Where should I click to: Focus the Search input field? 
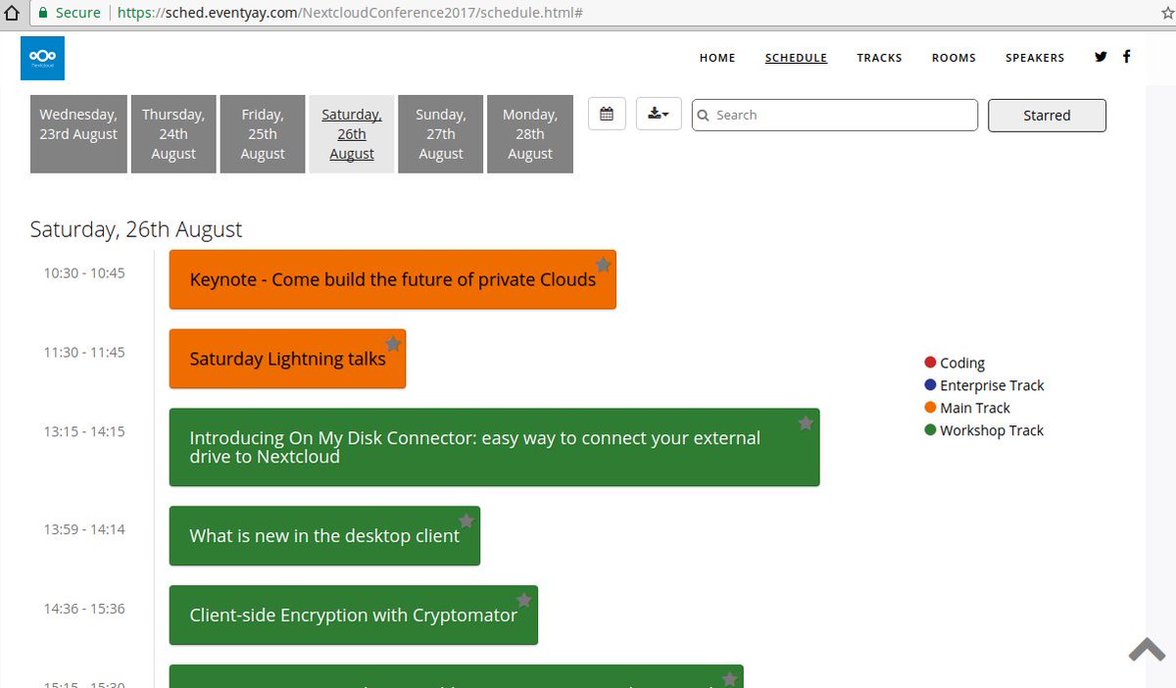point(835,115)
